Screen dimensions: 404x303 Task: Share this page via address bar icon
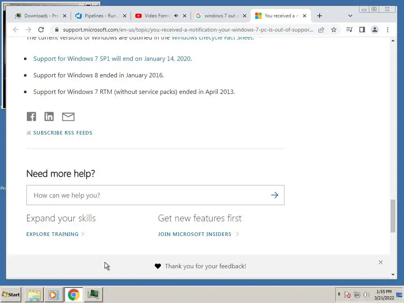click(x=321, y=30)
